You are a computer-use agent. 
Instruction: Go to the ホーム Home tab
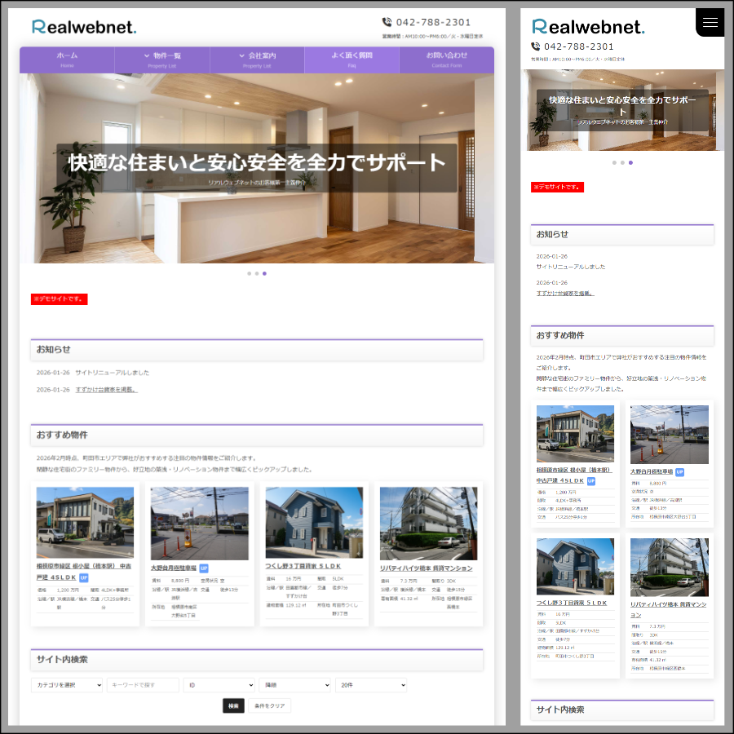pyautogui.click(x=67, y=60)
